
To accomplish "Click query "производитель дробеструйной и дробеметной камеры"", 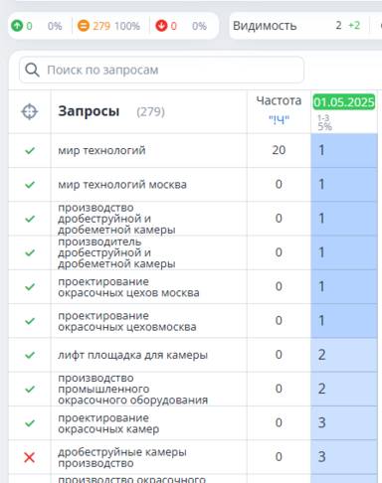I will pyautogui.click(x=116, y=252).
